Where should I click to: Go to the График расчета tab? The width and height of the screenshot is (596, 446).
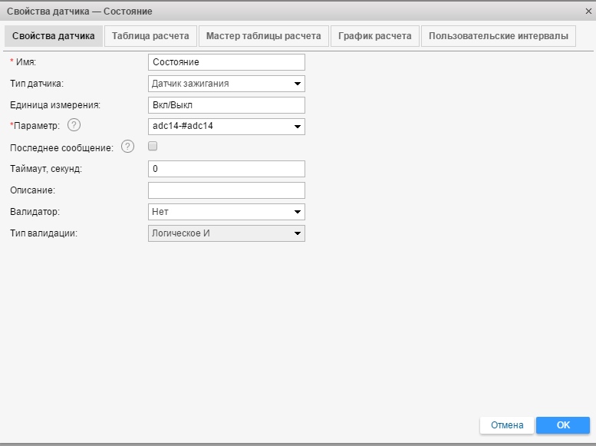(x=376, y=36)
